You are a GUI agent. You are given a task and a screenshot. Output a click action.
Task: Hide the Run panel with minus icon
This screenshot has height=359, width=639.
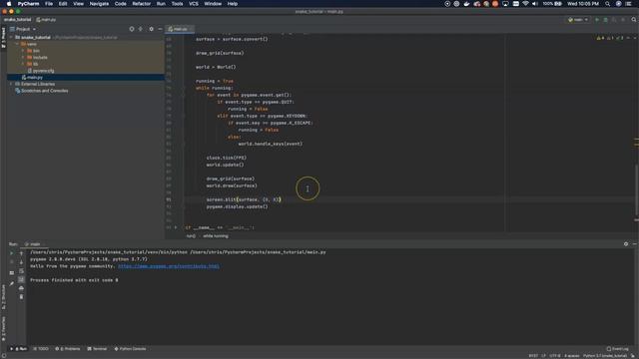[x=635, y=243]
